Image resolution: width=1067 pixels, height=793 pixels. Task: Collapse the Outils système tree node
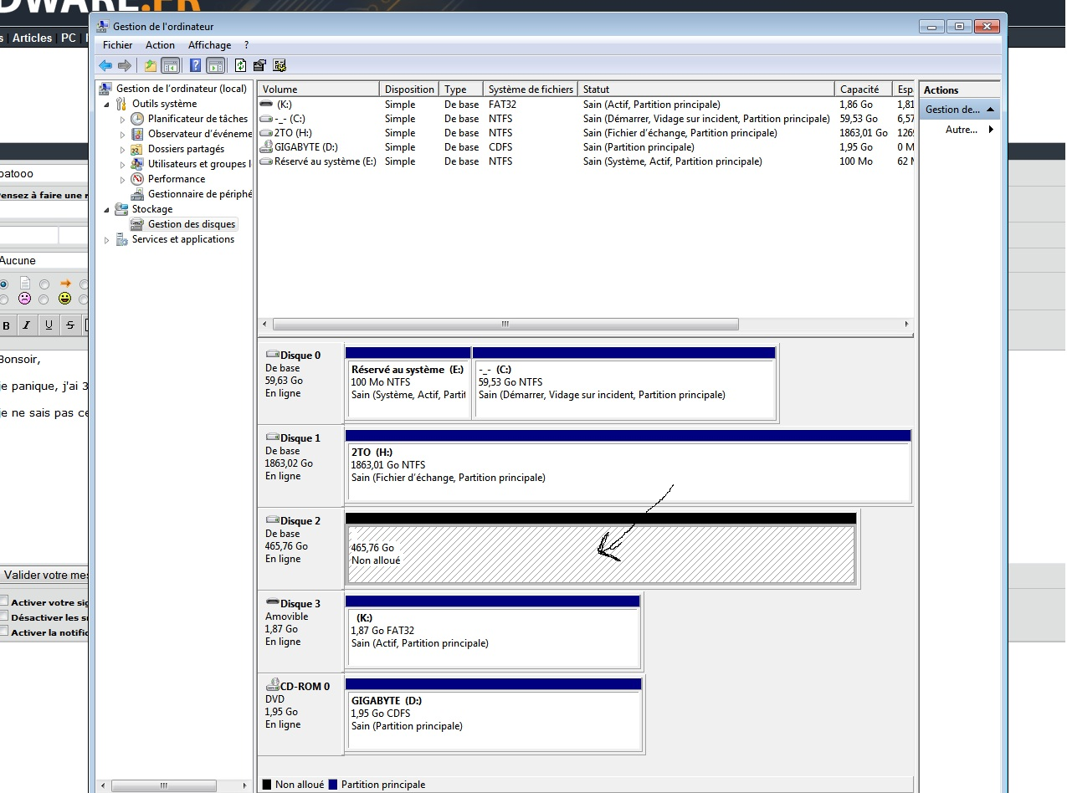(107, 105)
